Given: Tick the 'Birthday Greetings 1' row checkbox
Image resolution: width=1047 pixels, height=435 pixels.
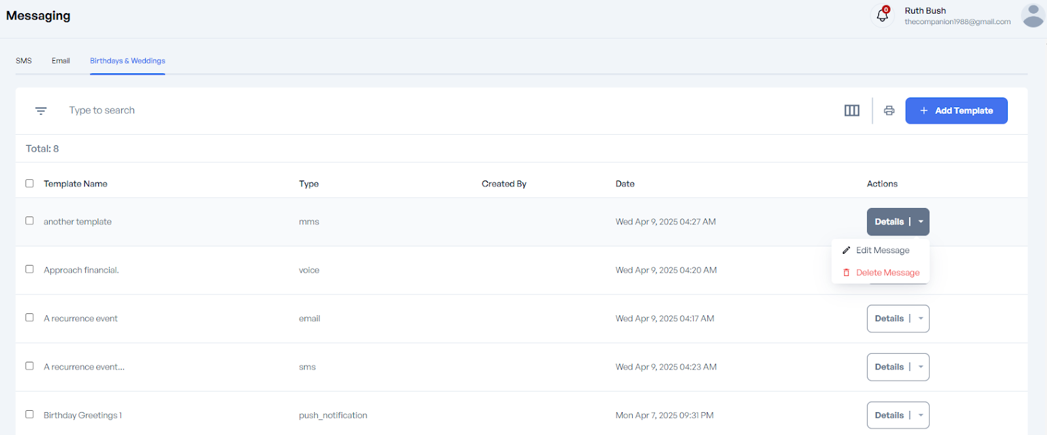Looking at the screenshot, I should coord(29,415).
